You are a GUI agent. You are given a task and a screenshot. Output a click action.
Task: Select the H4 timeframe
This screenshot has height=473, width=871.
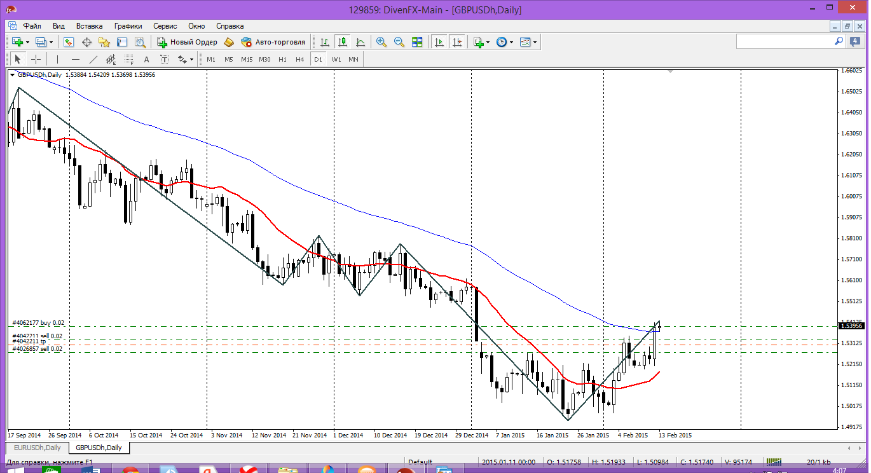pyautogui.click(x=299, y=59)
